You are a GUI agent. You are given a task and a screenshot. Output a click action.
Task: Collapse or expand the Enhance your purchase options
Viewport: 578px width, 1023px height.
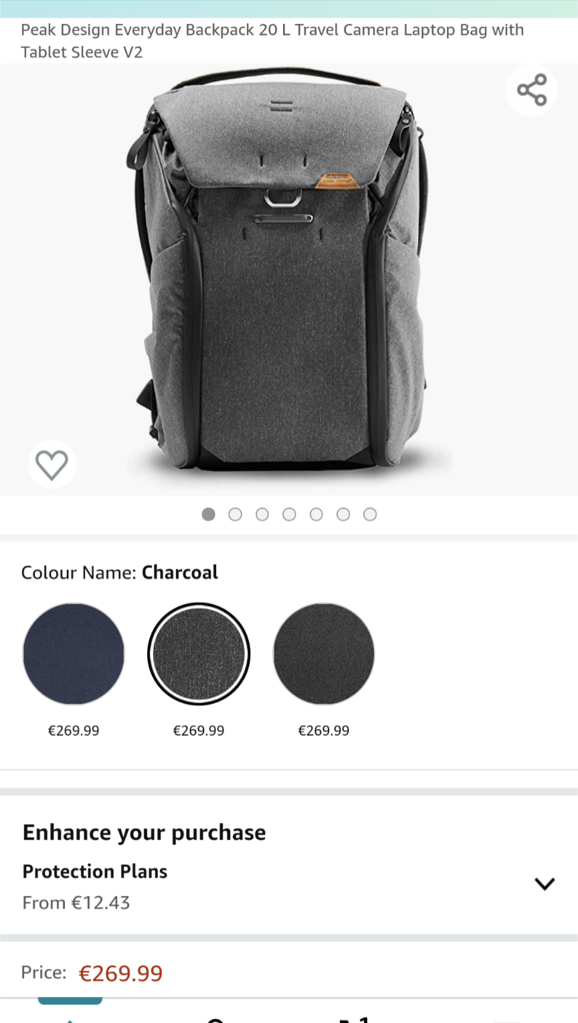tap(545, 883)
